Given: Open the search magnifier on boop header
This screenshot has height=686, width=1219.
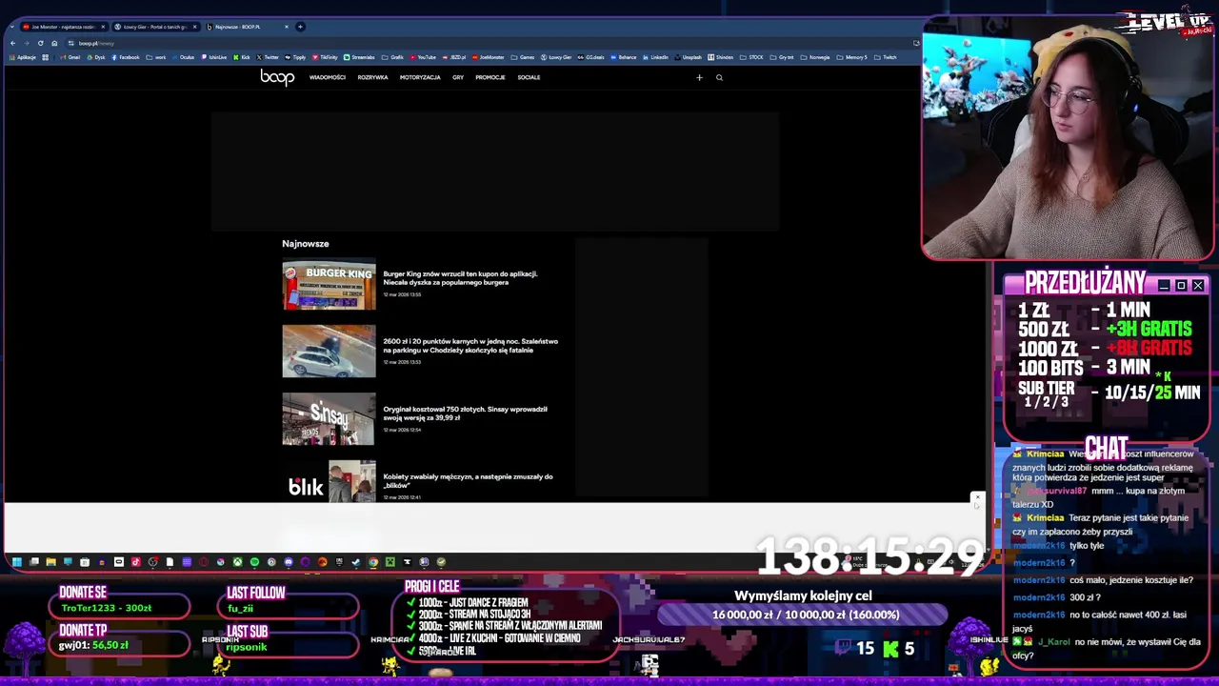Looking at the screenshot, I should [719, 77].
